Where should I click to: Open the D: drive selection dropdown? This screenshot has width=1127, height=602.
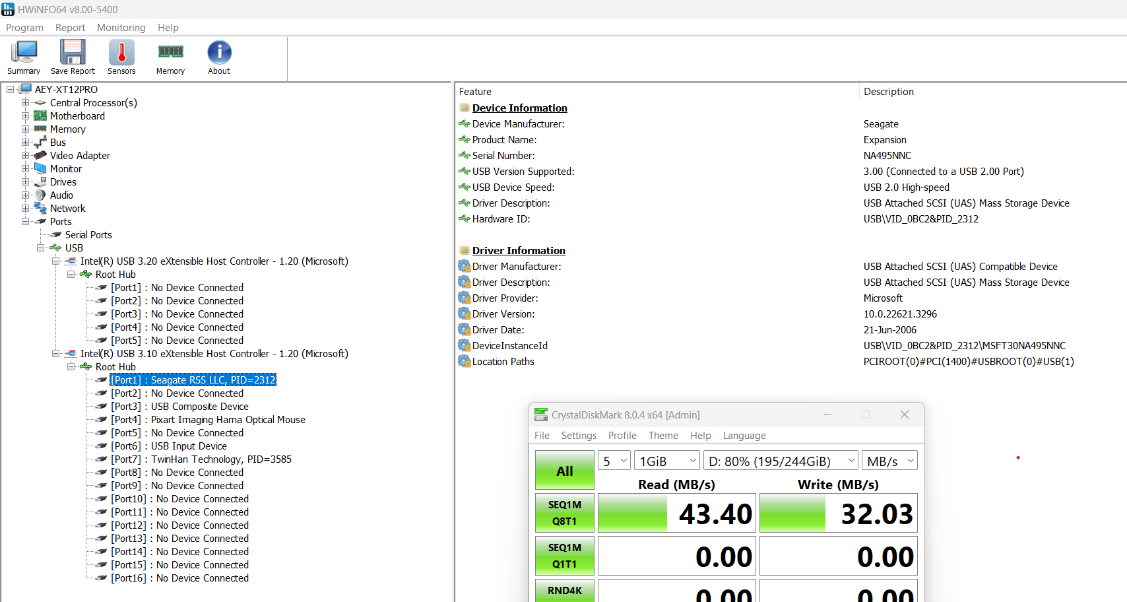click(x=781, y=461)
